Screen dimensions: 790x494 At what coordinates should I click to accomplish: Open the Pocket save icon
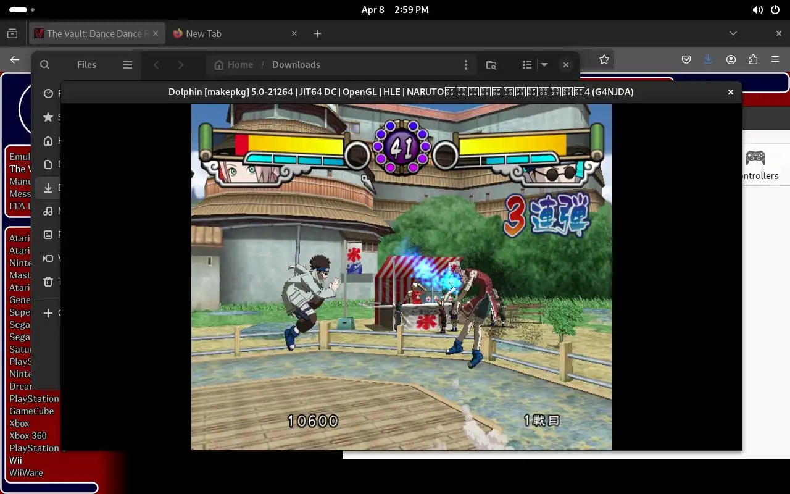[686, 60]
